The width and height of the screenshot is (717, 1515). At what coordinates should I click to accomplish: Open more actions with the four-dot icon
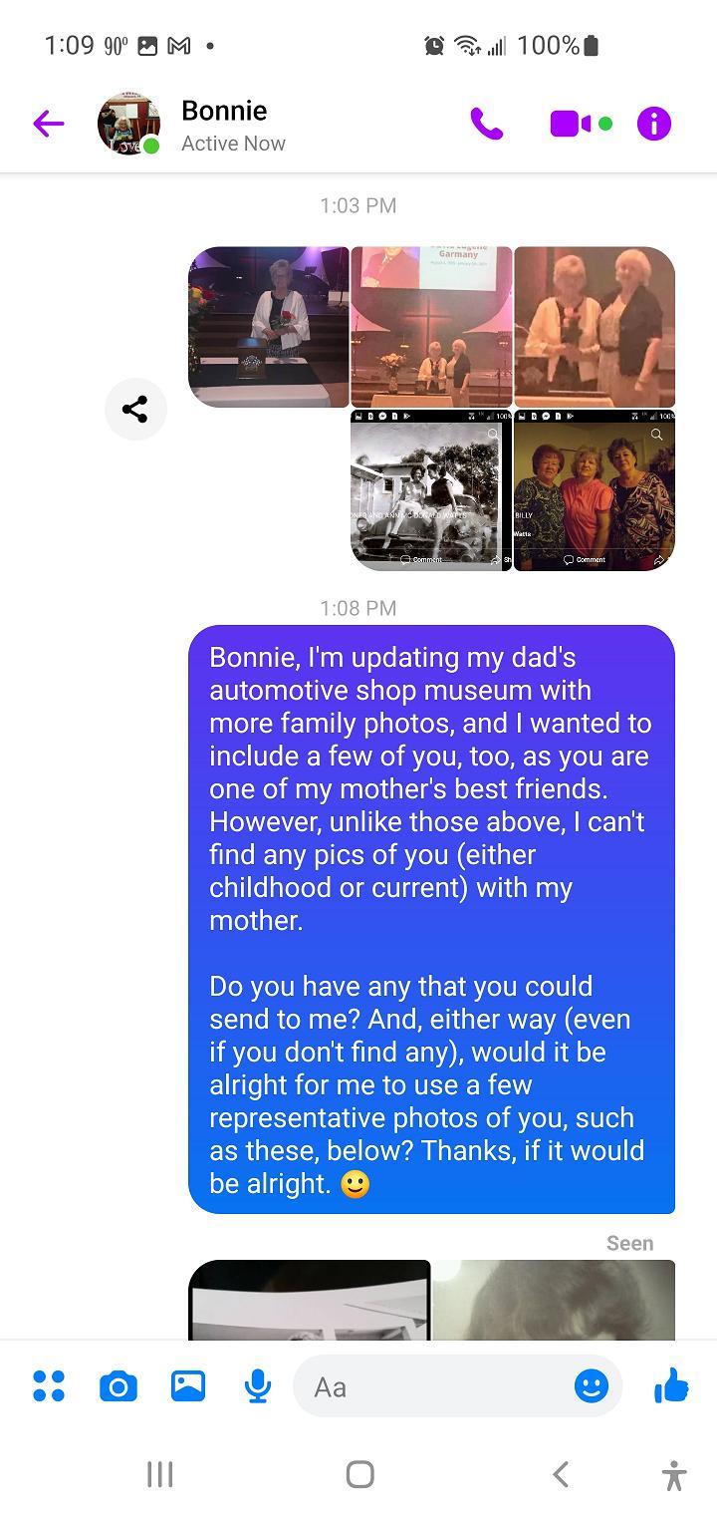click(x=48, y=1385)
